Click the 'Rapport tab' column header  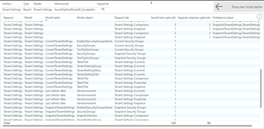(122, 18)
